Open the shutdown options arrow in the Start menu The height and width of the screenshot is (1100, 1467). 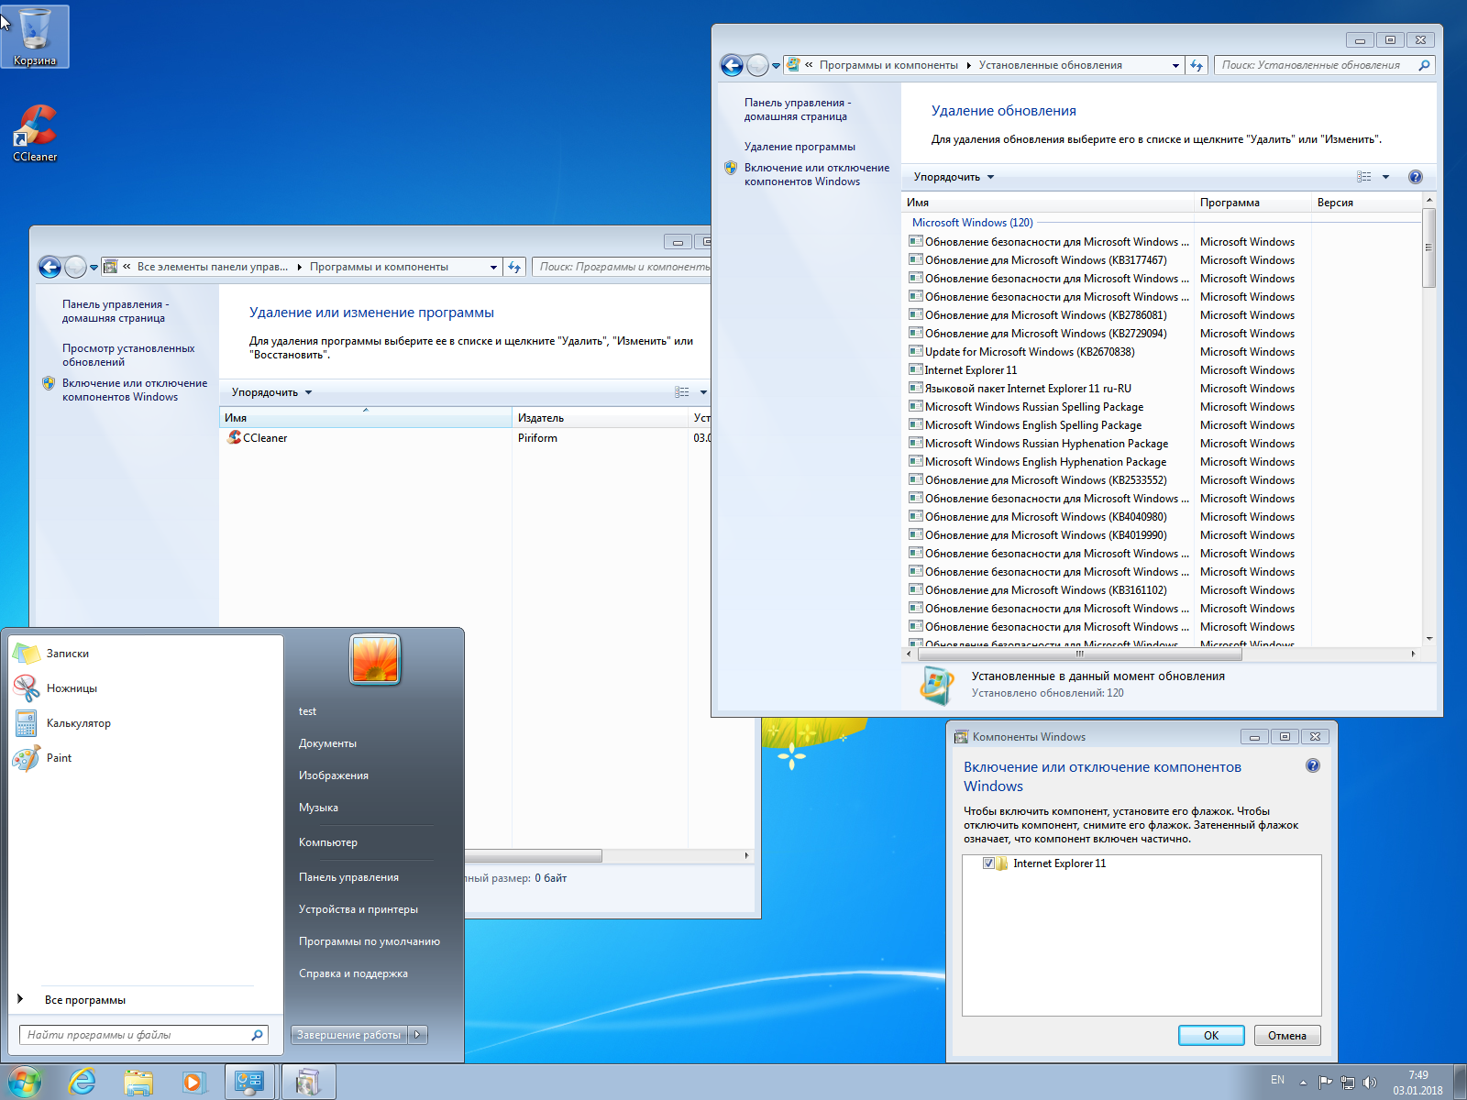417,1035
